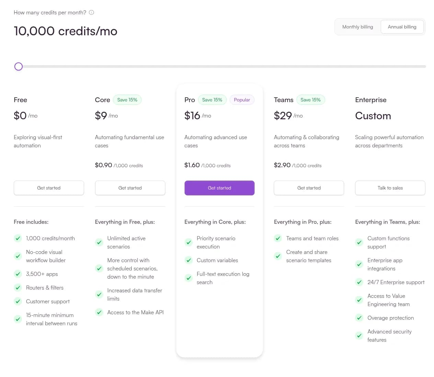Click checkmark beside Overage protection
This screenshot has height=377, width=434.
tap(359, 318)
